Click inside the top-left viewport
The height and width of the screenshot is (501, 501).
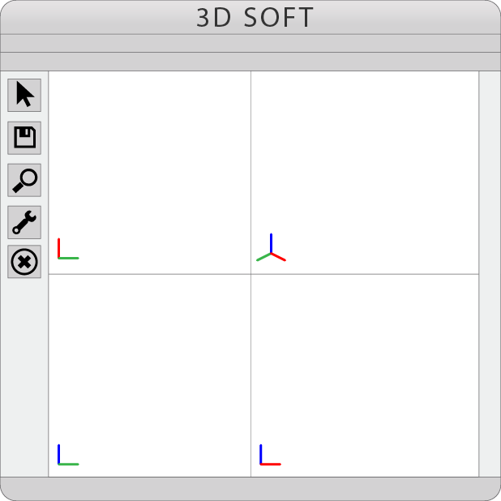click(x=150, y=162)
